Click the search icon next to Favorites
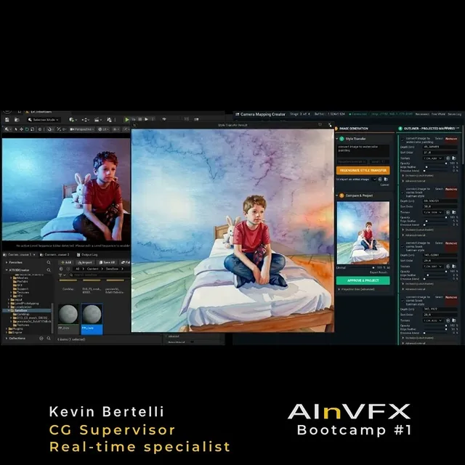 pyautogui.click(x=49, y=262)
